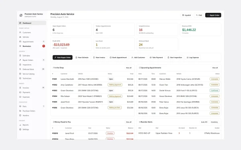
Task: Click the Vehicles car icon
Action: point(20,37)
